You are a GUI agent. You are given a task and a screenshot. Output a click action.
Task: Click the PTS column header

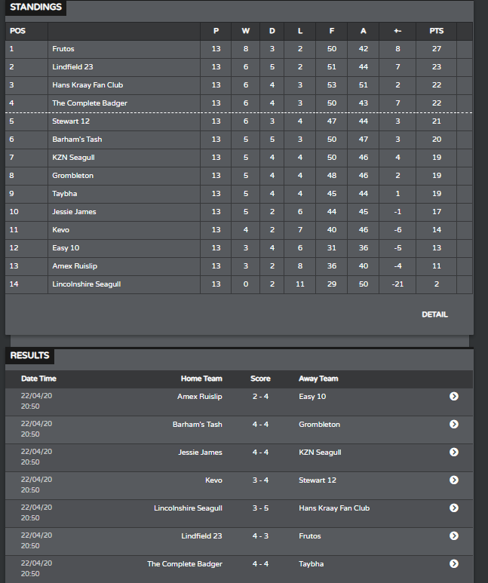[436, 31]
